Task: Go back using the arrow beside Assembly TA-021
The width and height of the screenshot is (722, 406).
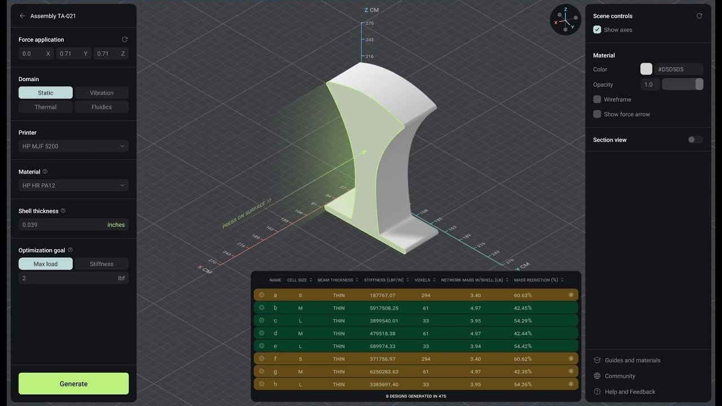Action: click(23, 16)
